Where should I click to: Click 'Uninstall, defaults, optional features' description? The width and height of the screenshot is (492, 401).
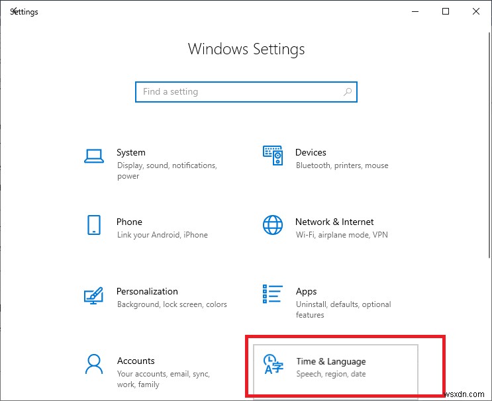(343, 310)
